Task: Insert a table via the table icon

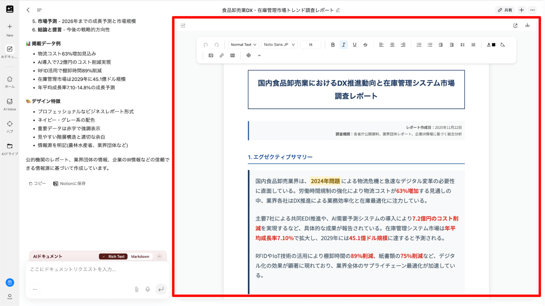Action: tap(233, 55)
